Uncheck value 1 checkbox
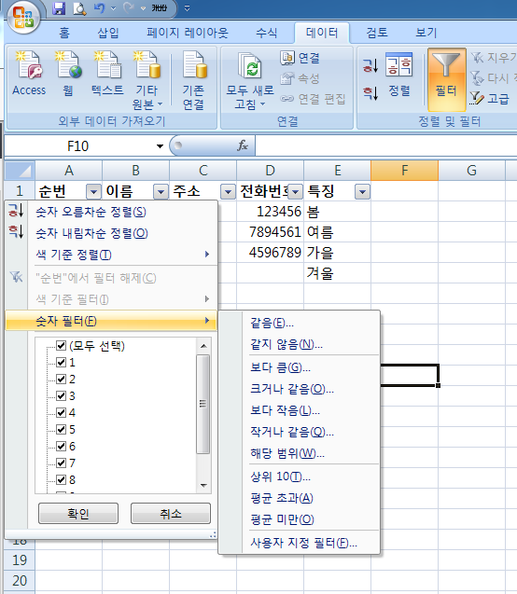Viewport: 517px width, 594px height. [61, 362]
